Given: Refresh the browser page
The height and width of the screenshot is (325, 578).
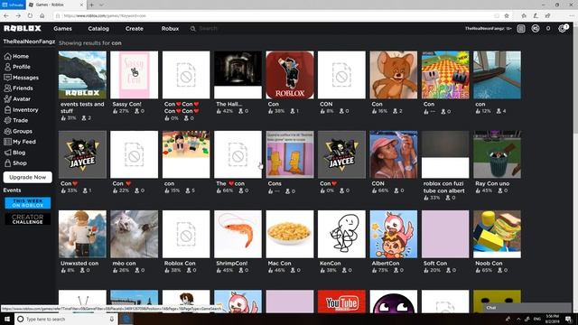Looking at the screenshot, I should tap(30, 16).
